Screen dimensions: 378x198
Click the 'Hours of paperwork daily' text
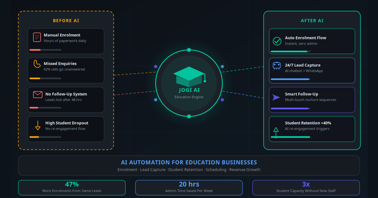pos(65,41)
